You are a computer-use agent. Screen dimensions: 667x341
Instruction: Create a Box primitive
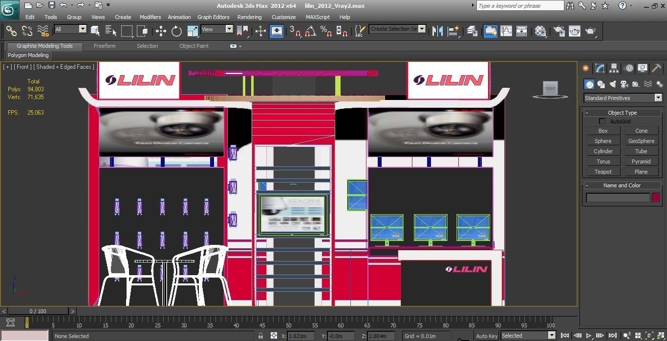tap(603, 131)
